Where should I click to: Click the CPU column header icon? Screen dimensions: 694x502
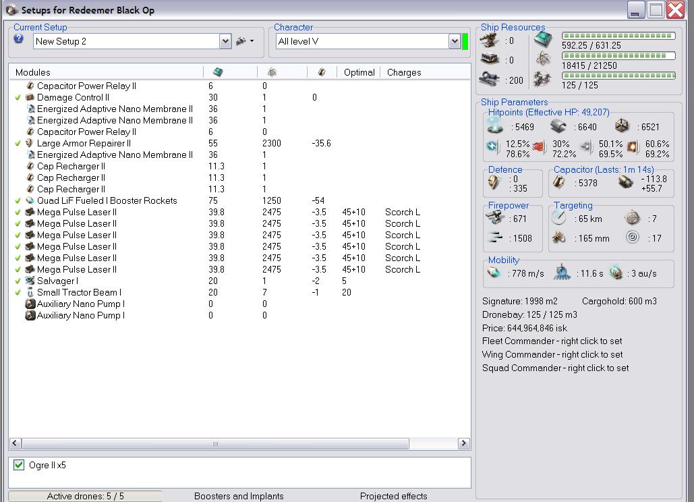218,72
